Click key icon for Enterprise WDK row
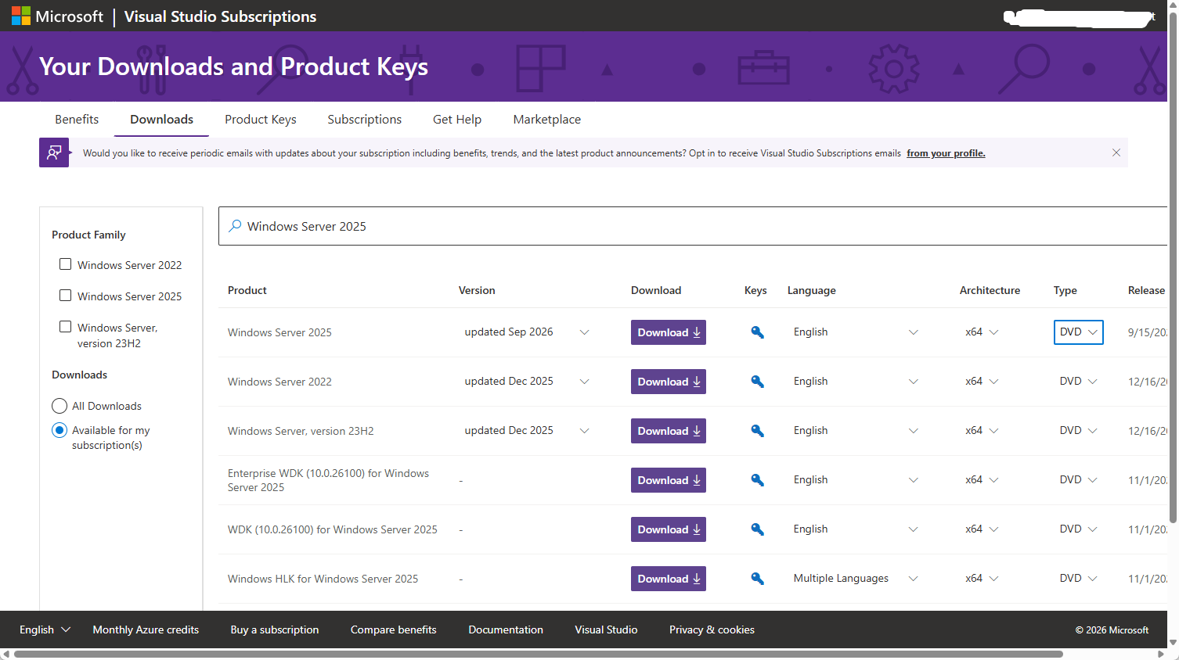 [x=757, y=480]
